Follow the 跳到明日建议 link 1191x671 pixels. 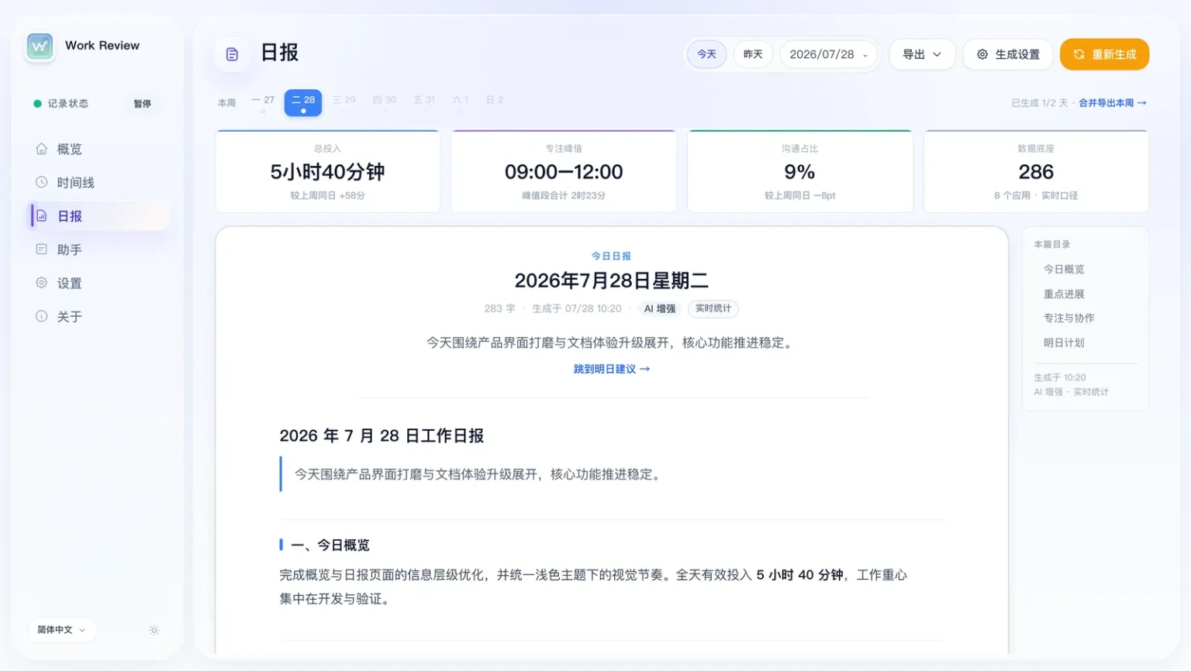pyautogui.click(x=612, y=369)
